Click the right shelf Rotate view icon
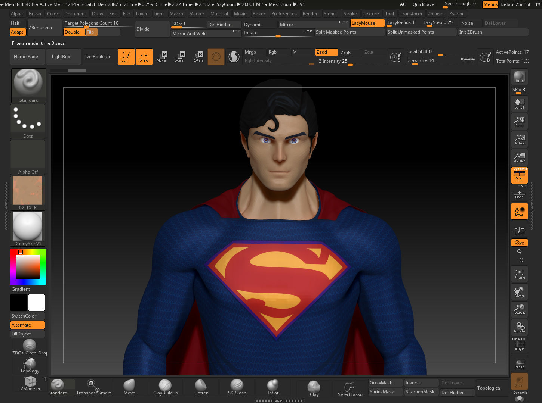This screenshot has width=542, height=403. coord(519,327)
